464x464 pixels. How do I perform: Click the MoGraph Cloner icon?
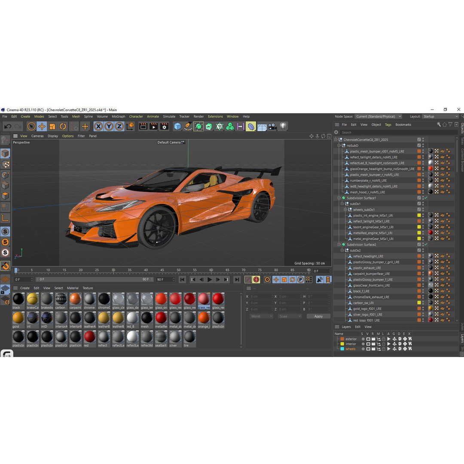(x=230, y=127)
